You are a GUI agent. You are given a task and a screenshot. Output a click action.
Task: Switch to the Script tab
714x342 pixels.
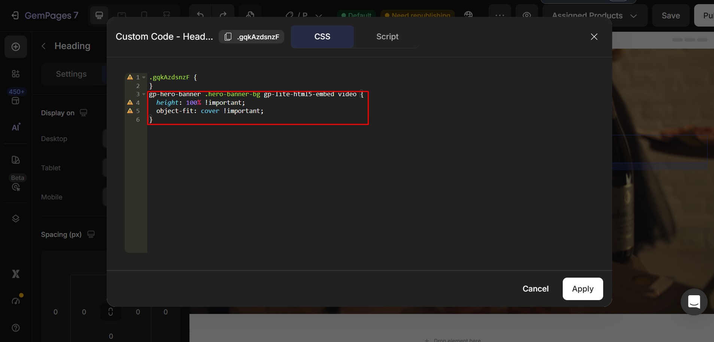387,37
